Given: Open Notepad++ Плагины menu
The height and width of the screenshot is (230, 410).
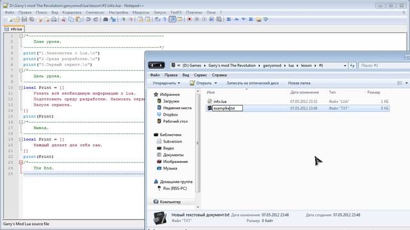Looking at the screenshot, I should tap(194, 12).
